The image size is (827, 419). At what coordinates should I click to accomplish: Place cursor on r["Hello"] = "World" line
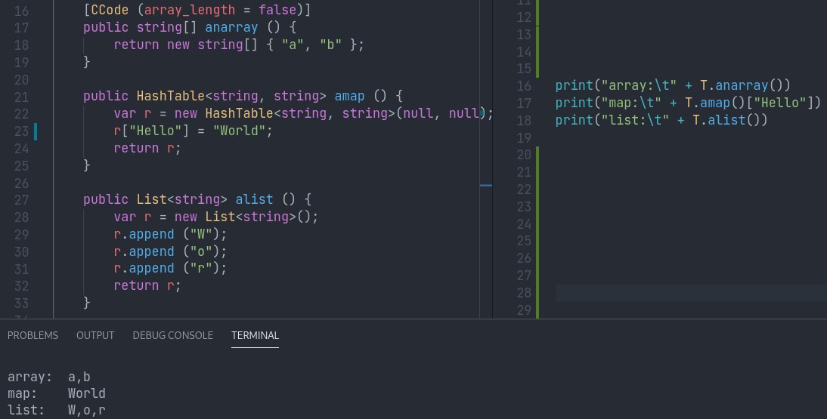193,131
